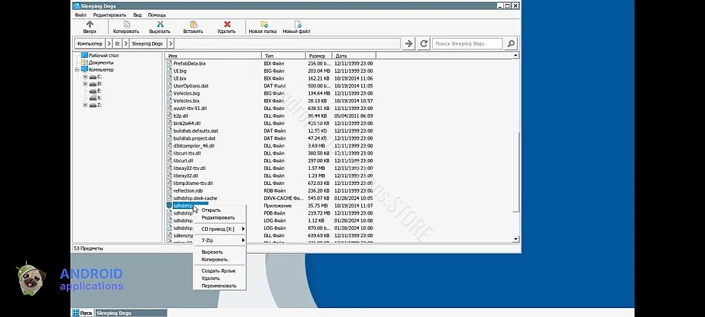
Task: Click the search magnifier icon
Action: [x=511, y=43]
